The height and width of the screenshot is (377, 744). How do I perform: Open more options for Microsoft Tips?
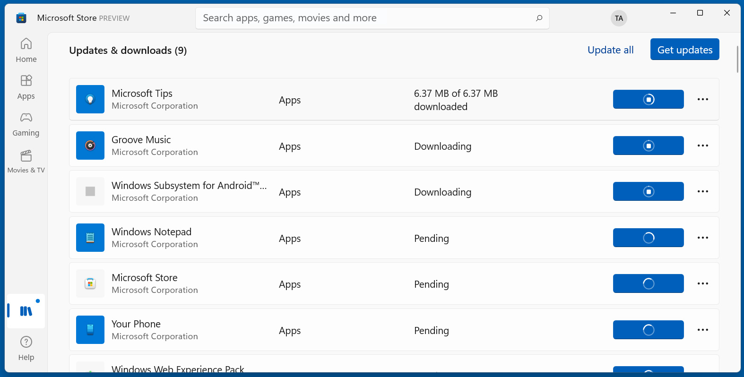(x=703, y=99)
